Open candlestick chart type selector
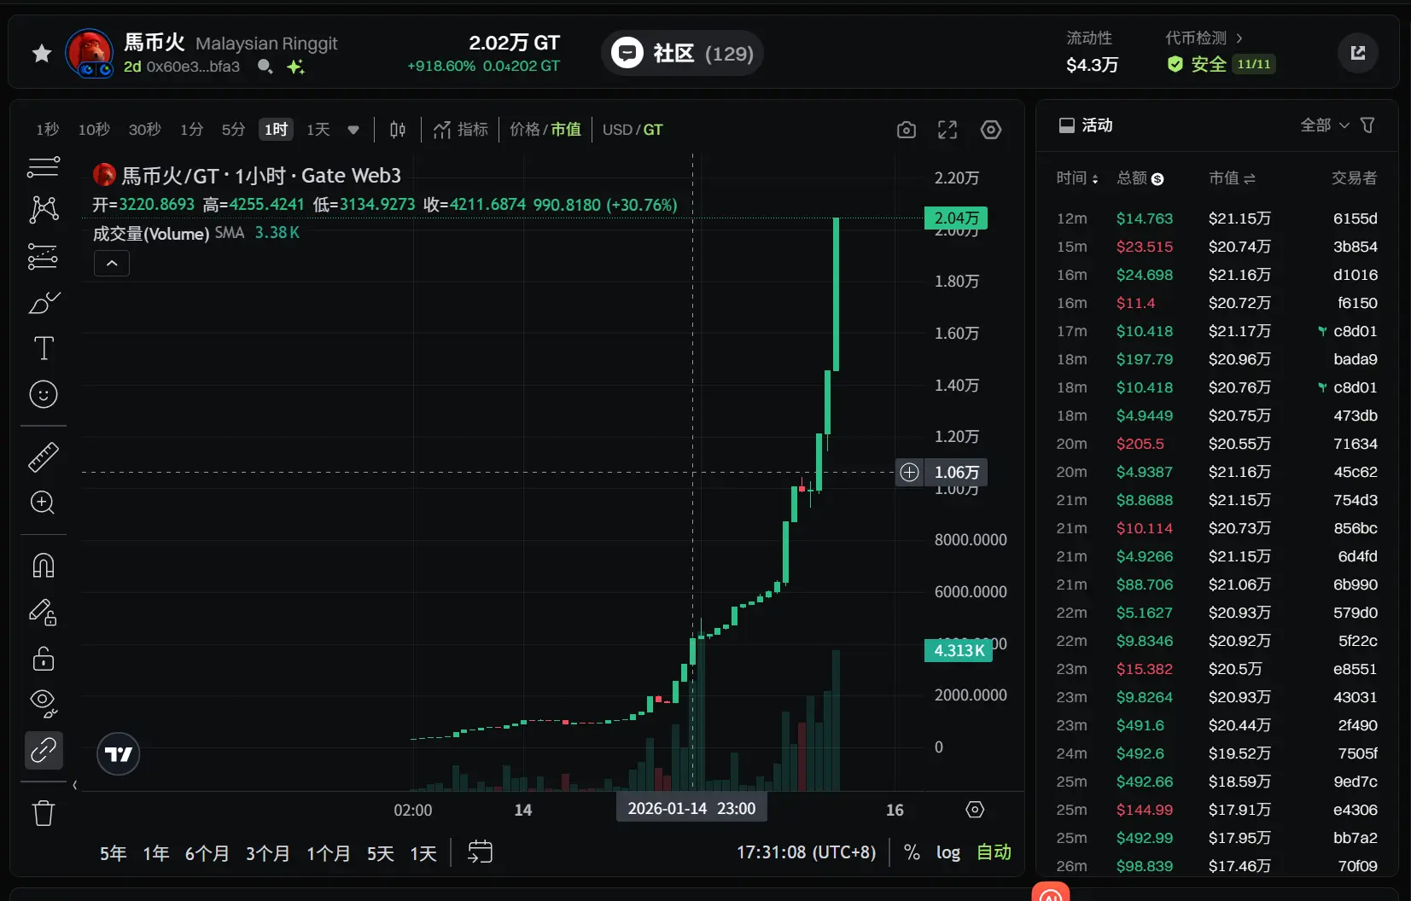 click(398, 130)
